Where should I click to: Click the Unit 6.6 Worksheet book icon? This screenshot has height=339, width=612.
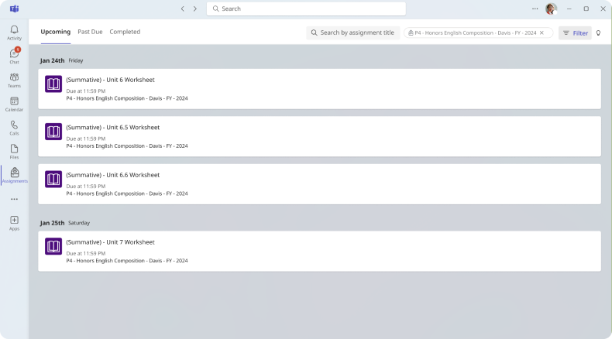click(x=53, y=179)
